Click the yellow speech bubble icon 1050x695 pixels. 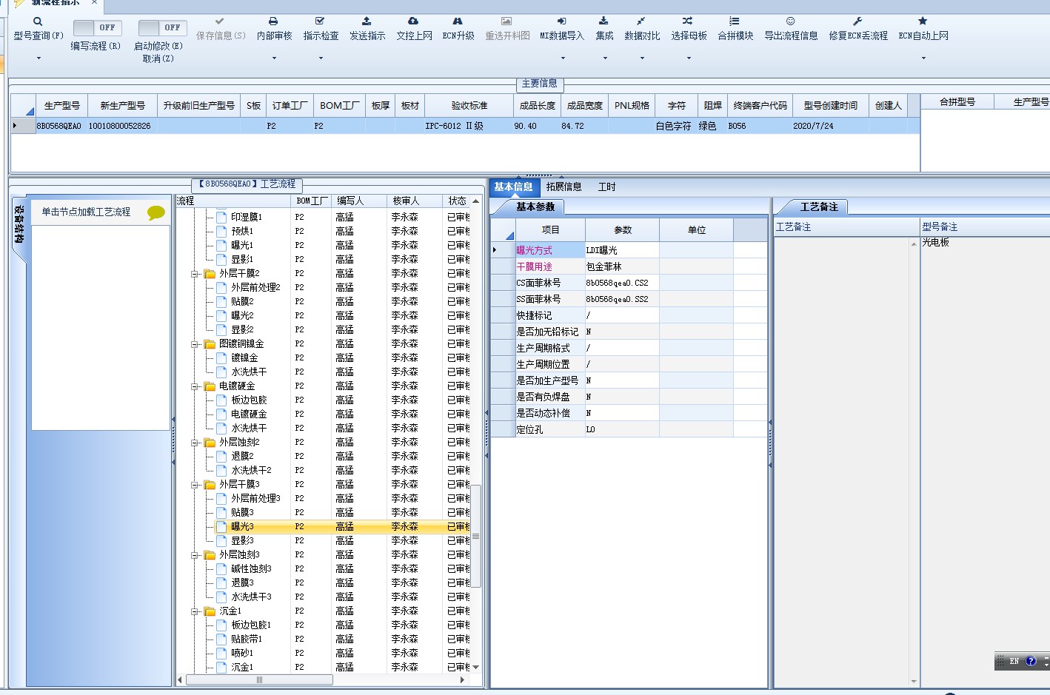pyautogui.click(x=156, y=213)
